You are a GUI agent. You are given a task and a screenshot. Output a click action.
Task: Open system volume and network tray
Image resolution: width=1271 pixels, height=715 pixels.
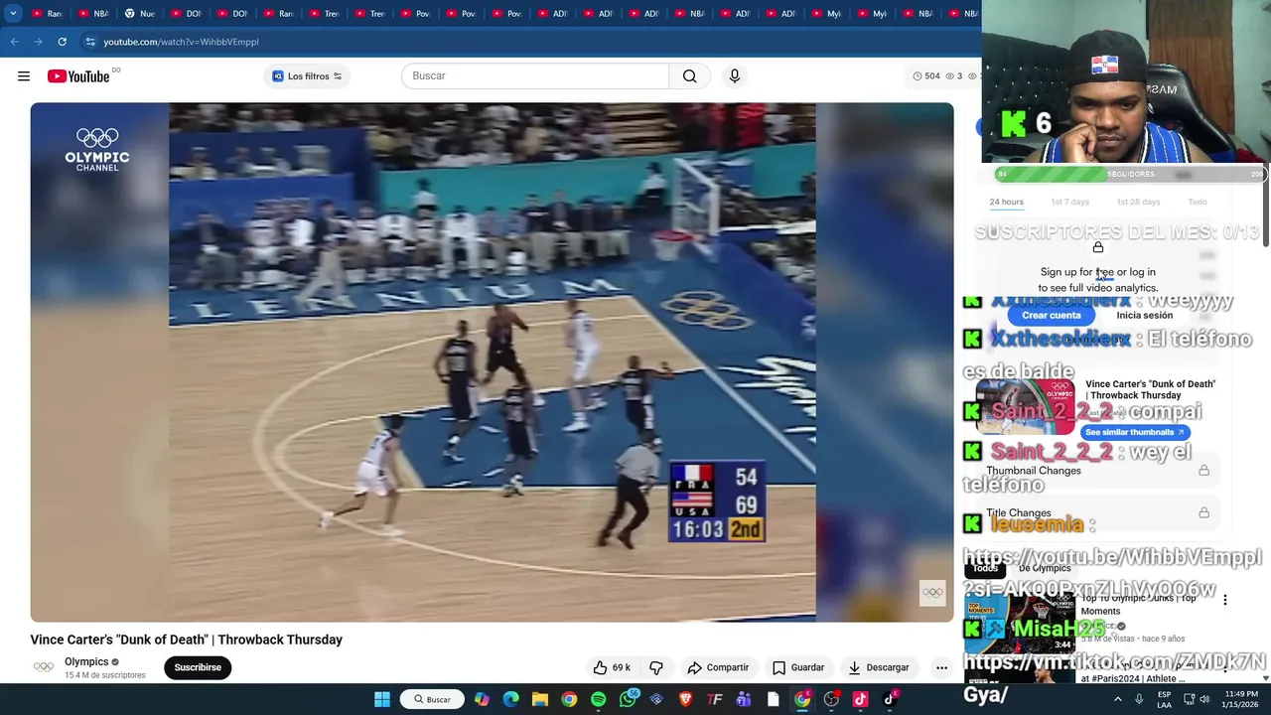click(x=1197, y=699)
